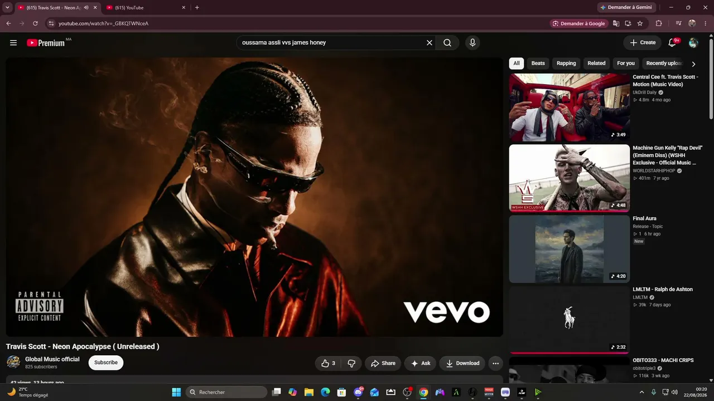This screenshot has width=714, height=401.
Task: Share this video
Action: point(383,363)
